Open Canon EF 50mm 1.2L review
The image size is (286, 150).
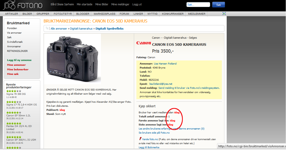click(x=18, y=115)
